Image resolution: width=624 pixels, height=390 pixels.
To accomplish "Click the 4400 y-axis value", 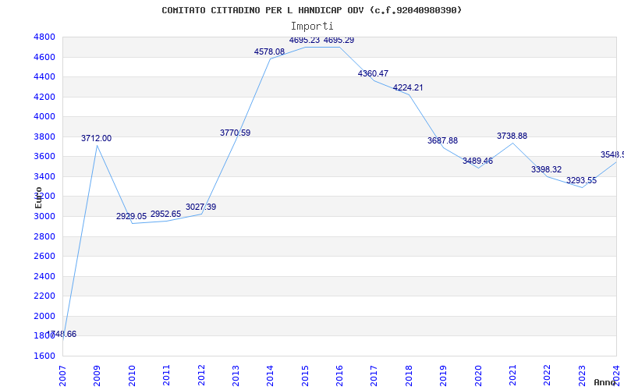I will coord(44,77).
